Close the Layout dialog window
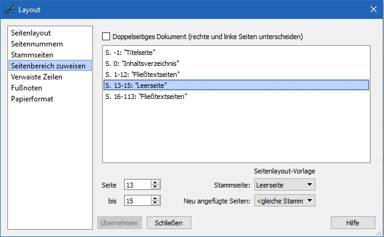 point(374,9)
